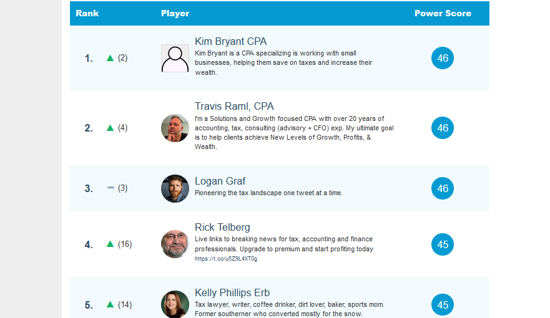
Task: Click the t.co link in Rick Telberg's bio
Action: point(225,259)
